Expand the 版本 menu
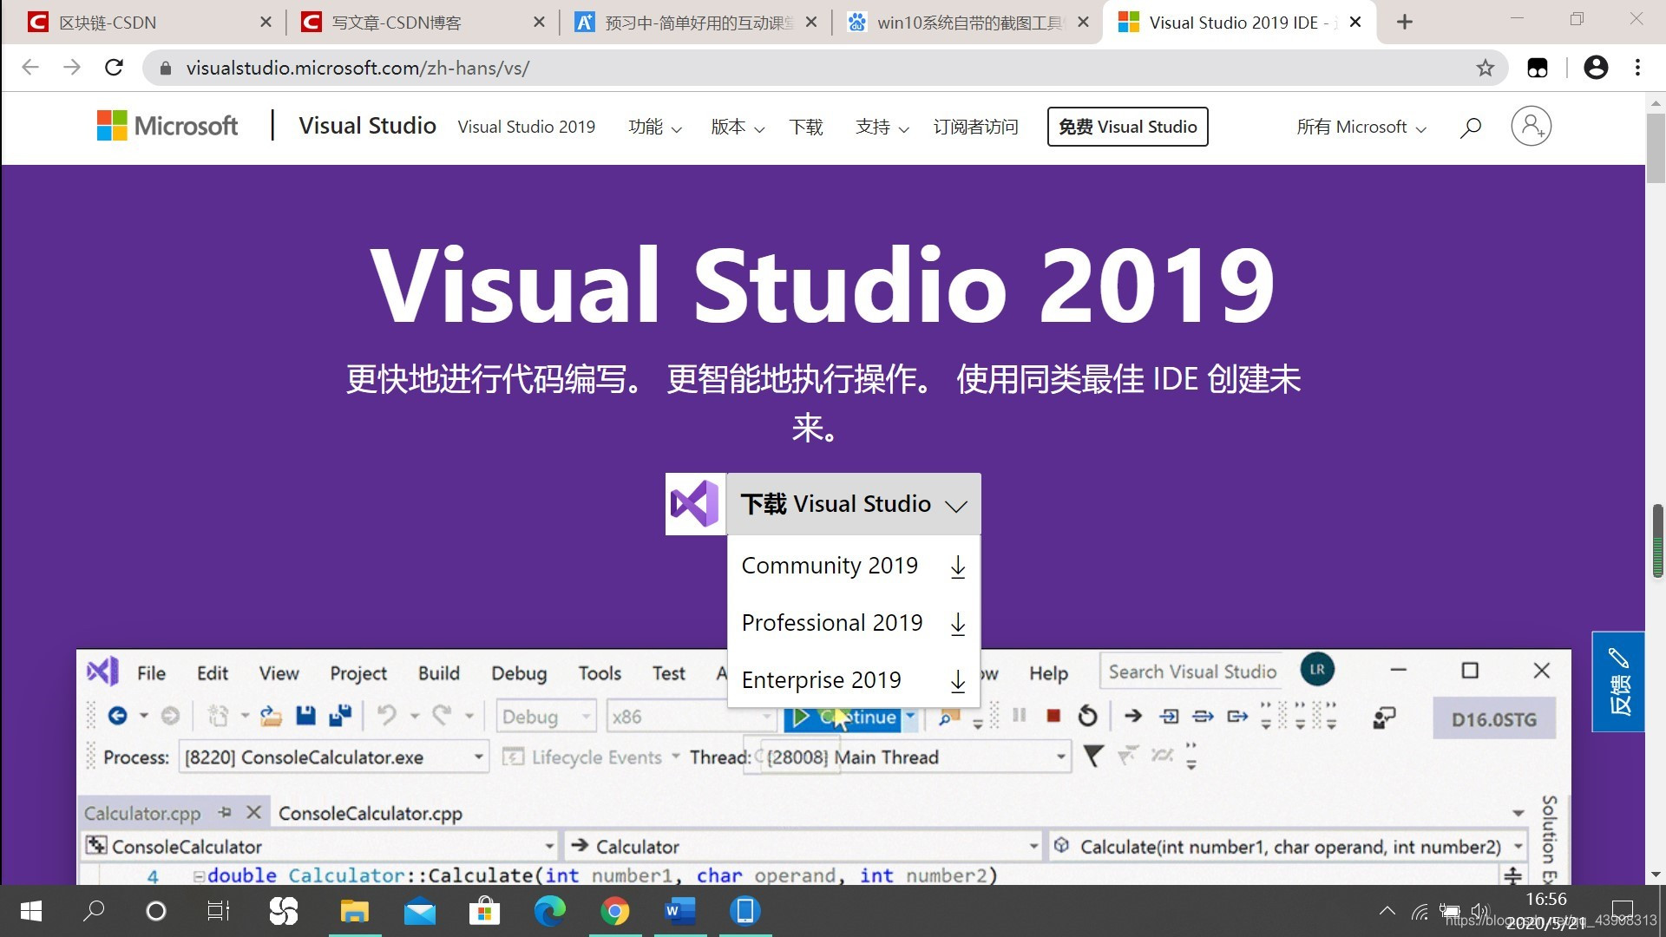This screenshot has width=1666, height=937. pos(738,128)
